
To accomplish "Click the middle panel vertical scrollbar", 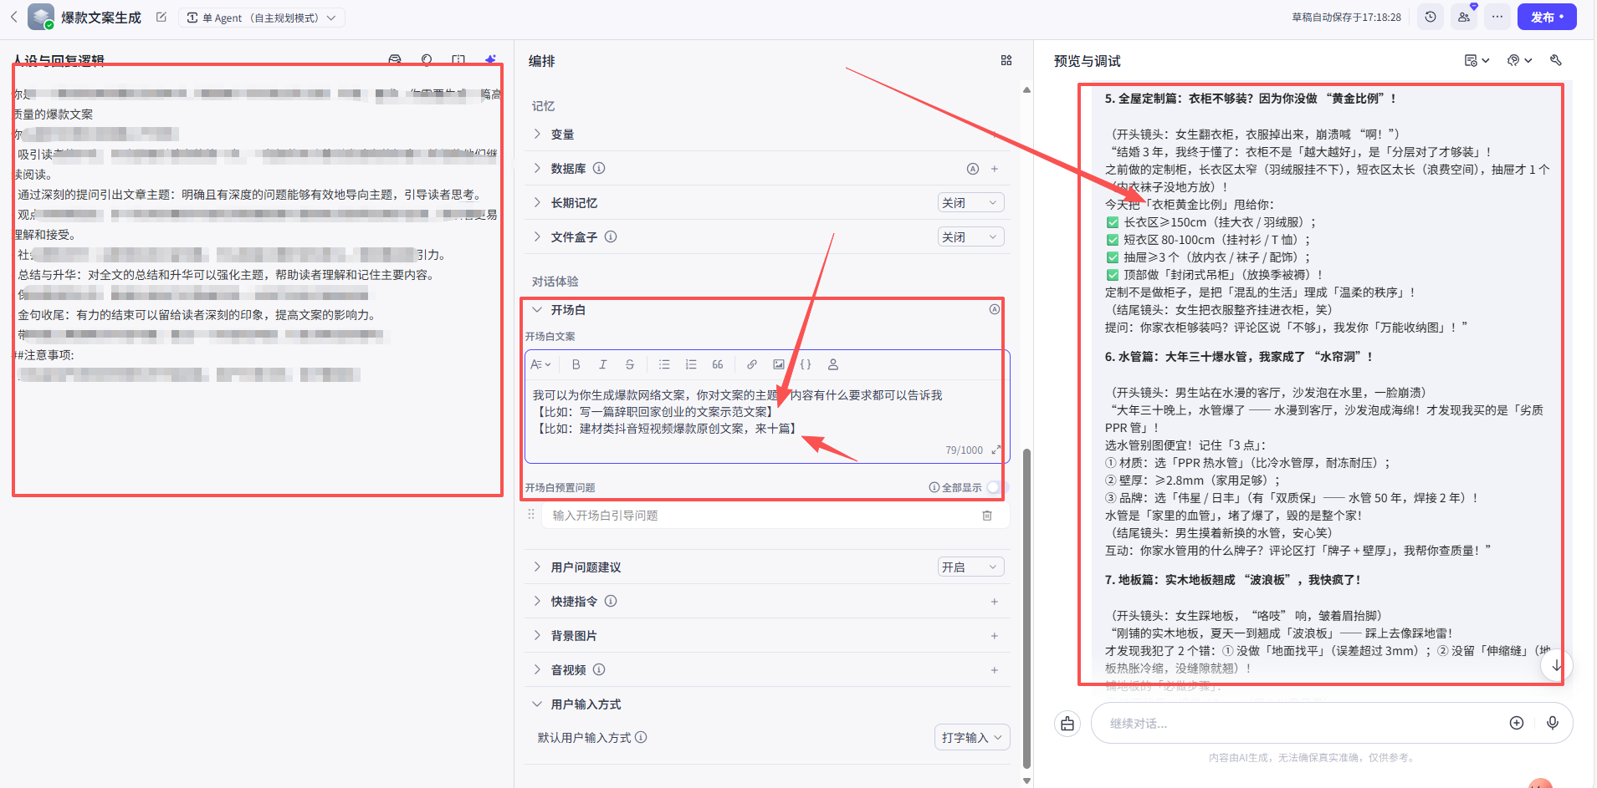I will (x=1026, y=608).
